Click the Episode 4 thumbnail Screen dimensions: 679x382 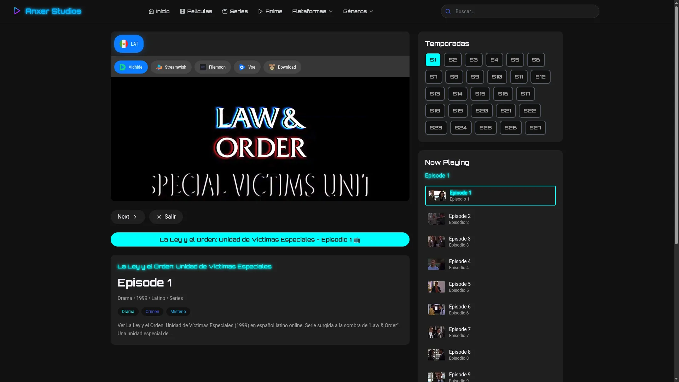pyautogui.click(x=436, y=264)
